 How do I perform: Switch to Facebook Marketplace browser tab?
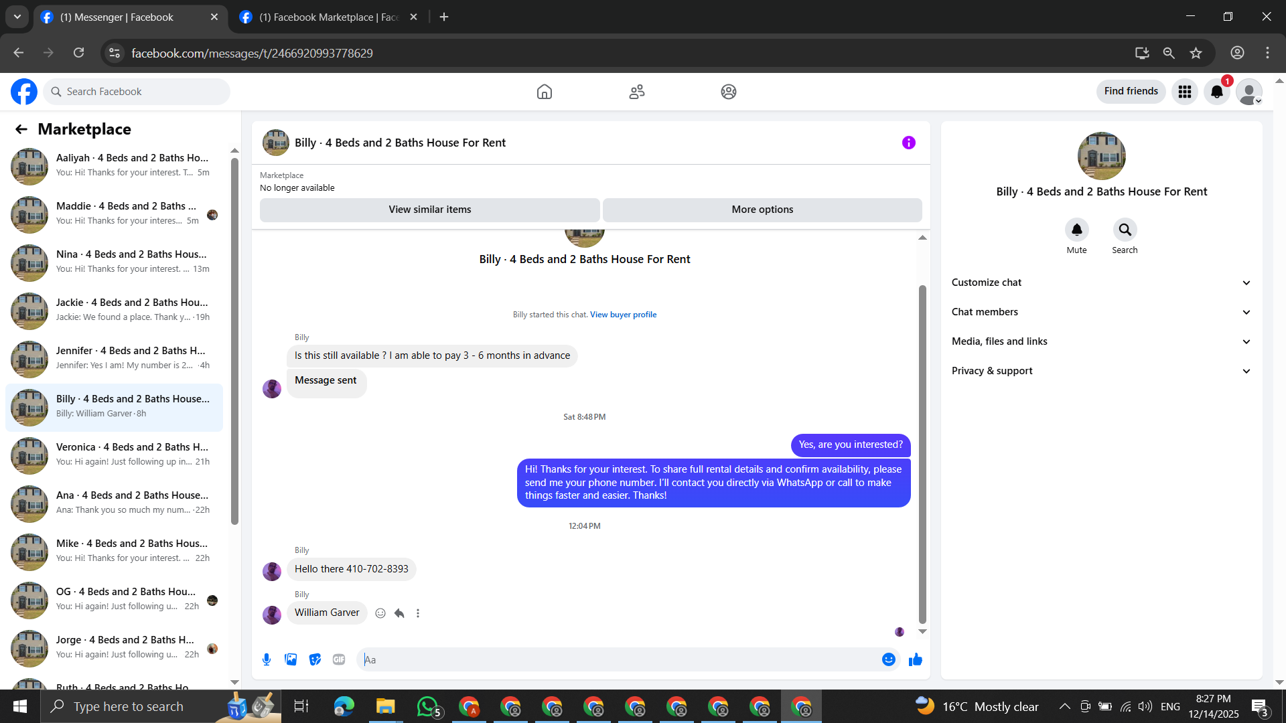pos(328,17)
